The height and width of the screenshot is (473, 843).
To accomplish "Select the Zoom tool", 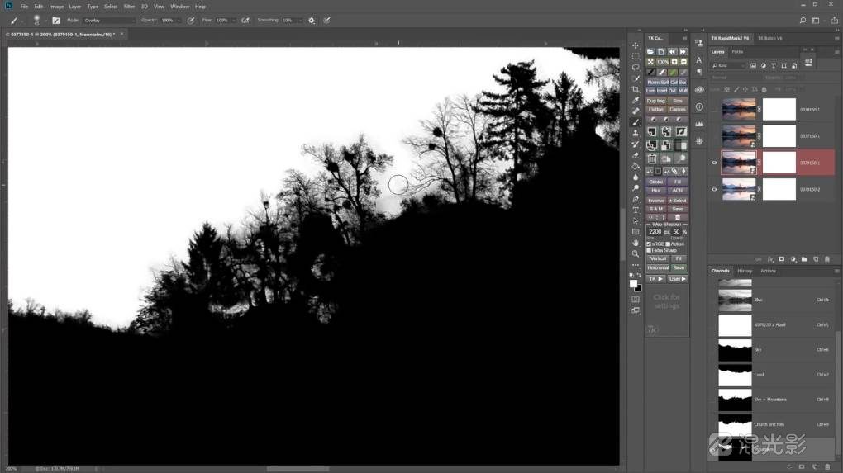I will 636,254.
